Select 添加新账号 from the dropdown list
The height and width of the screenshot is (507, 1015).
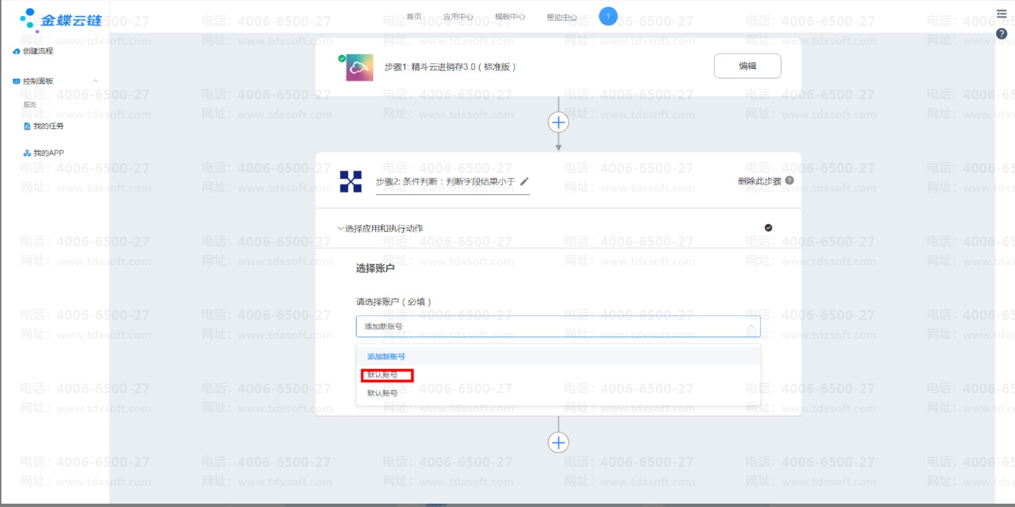pos(386,357)
